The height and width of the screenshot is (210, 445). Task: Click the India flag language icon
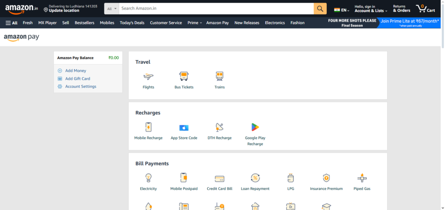(337, 10)
